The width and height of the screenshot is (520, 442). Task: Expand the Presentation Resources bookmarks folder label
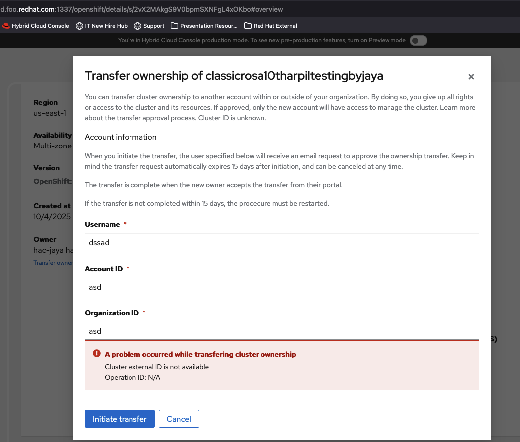click(x=209, y=26)
